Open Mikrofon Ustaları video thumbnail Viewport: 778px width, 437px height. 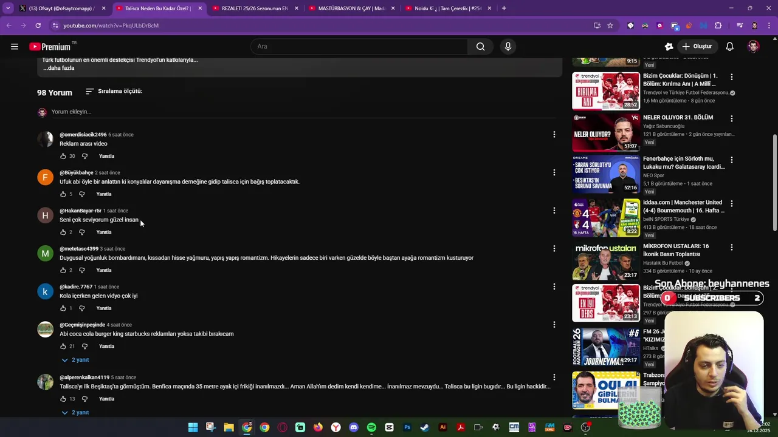(606, 261)
